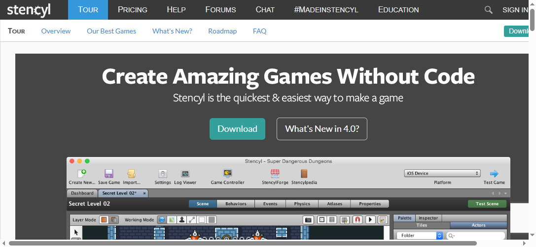Image resolution: width=536 pixels, height=247 pixels.
Task: Select the Inspector tab
Action: pyautogui.click(x=428, y=218)
